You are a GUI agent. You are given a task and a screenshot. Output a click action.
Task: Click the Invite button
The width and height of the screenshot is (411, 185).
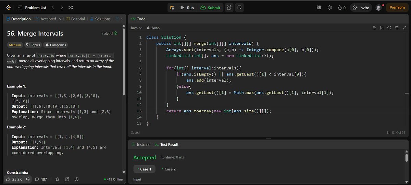click(361, 8)
